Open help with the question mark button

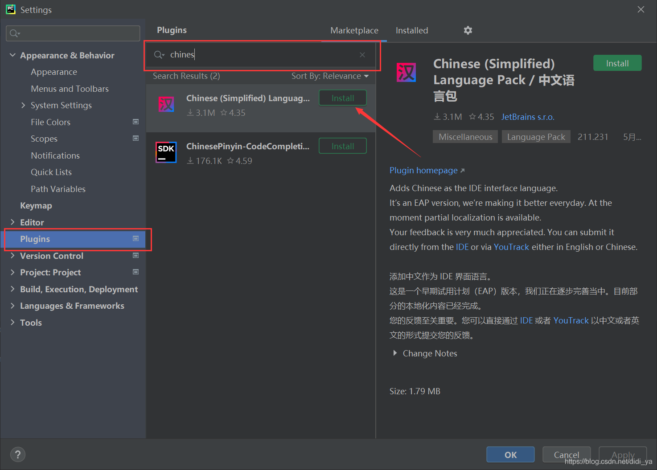tap(18, 454)
